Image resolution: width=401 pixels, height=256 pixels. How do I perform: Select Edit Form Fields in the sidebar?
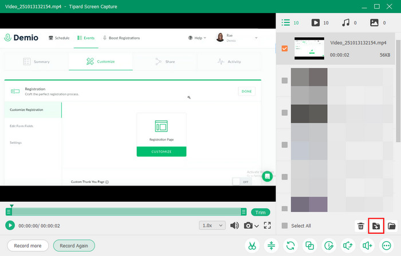[22, 126]
